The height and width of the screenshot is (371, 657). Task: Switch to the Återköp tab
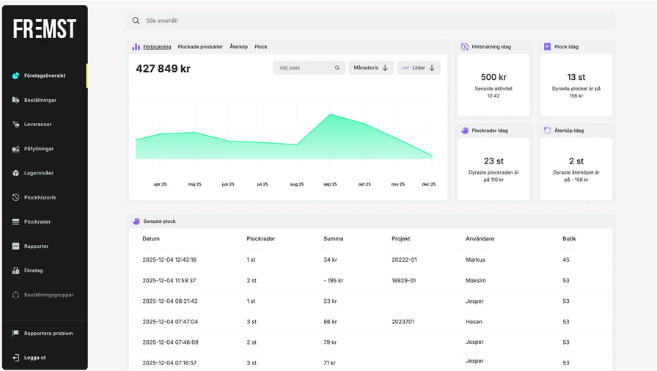click(x=238, y=47)
